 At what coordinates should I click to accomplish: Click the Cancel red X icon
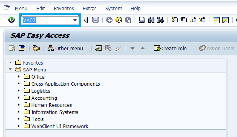point(128,20)
